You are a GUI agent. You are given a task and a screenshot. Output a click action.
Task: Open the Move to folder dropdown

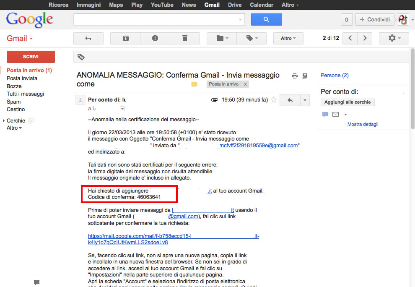click(222, 38)
